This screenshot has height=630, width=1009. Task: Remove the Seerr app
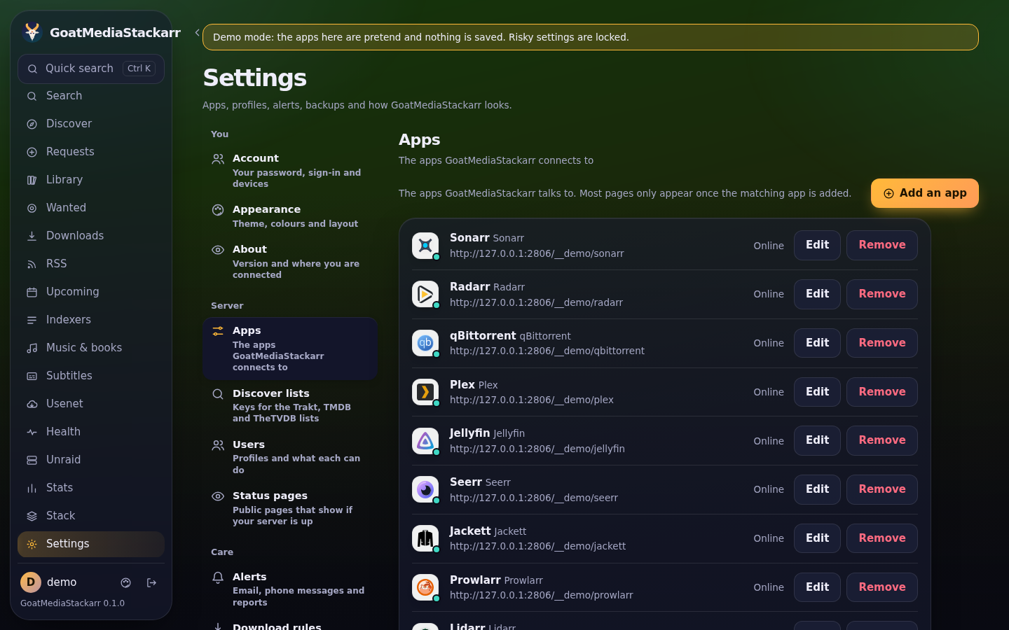click(x=882, y=489)
